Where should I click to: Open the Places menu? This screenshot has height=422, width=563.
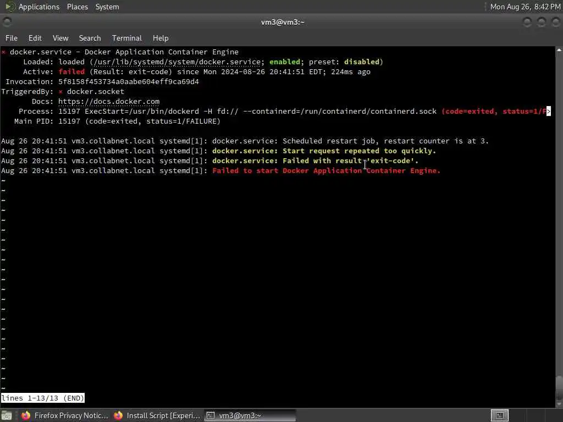click(77, 7)
